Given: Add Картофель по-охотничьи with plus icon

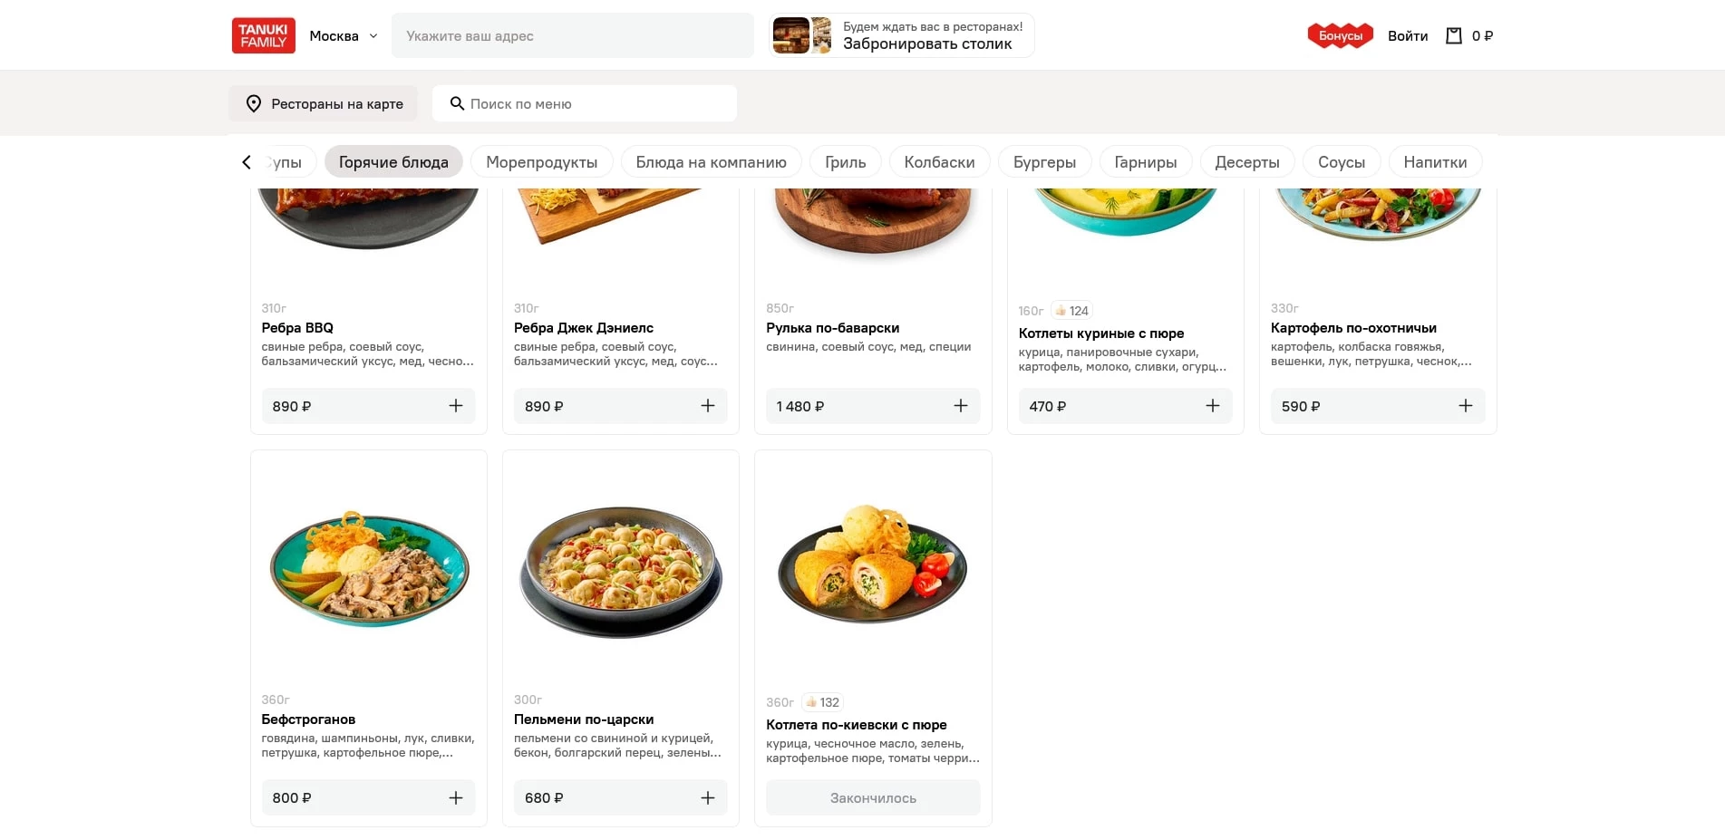Looking at the screenshot, I should (1465, 406).
